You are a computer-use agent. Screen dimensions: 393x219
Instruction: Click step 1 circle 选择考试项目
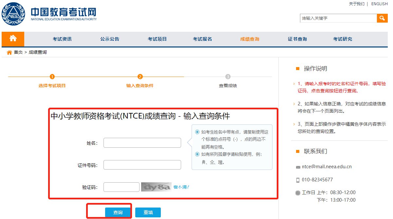(52, 77)
